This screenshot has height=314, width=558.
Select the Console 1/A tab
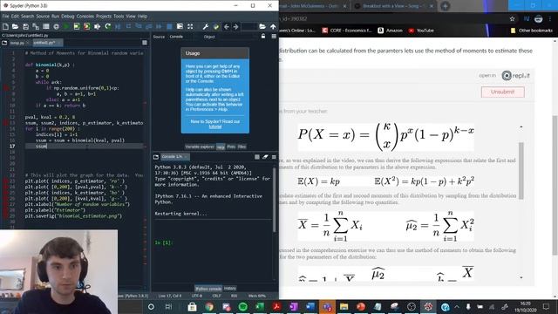point(174,157)
